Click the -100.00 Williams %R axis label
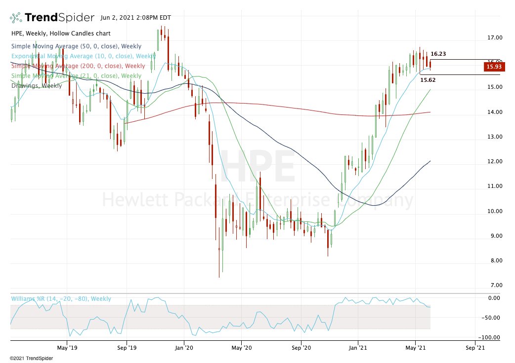The width and height of the screenshot is (515, 363). 489,337
